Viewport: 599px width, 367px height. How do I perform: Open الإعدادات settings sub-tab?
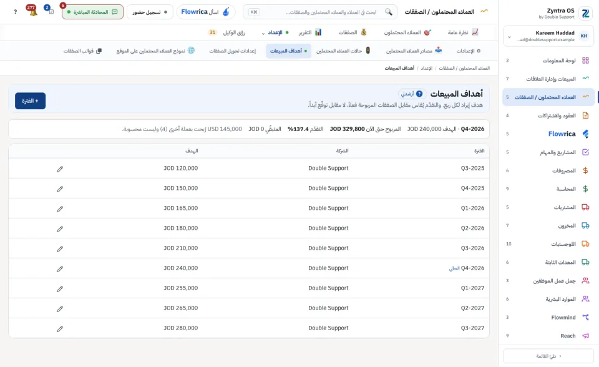(x=469, y=51)
